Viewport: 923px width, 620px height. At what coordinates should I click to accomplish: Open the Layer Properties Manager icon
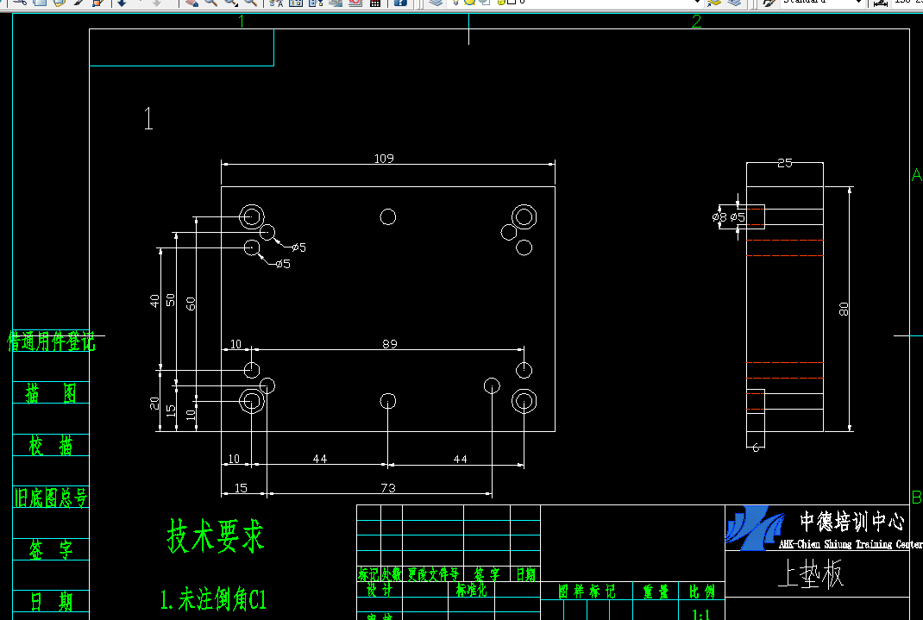pos(436,3)
